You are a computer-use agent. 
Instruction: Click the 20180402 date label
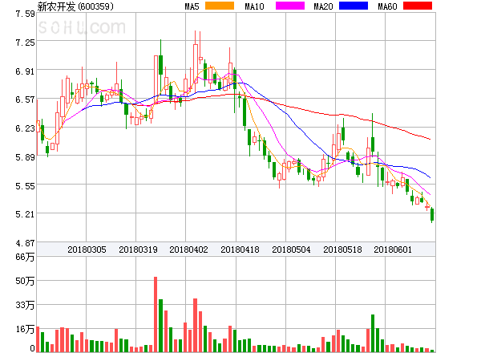click(x=188, y=250)
